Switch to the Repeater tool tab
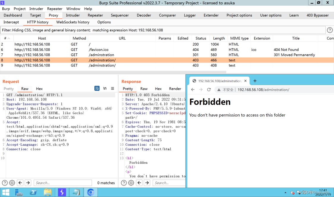The height and width of the screenshot is (197, 334). (95, 15)
